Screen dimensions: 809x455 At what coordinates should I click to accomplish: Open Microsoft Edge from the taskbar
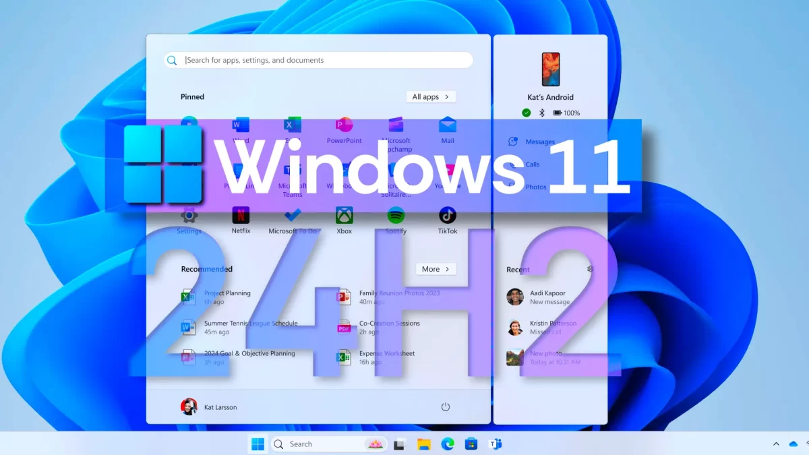point(448,444)
